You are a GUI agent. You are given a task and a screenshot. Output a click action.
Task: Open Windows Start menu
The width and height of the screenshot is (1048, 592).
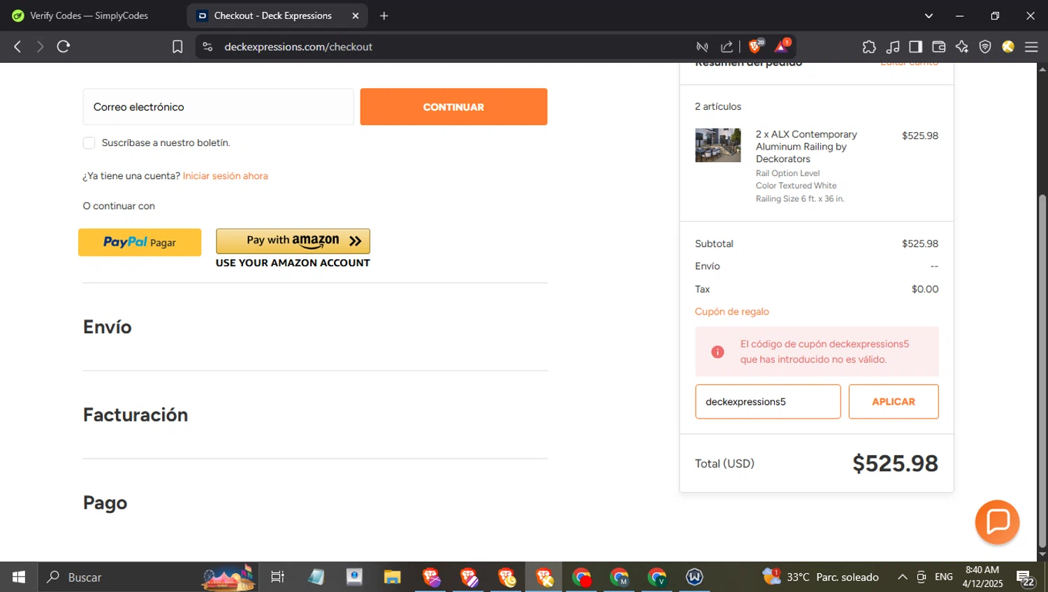19,577
